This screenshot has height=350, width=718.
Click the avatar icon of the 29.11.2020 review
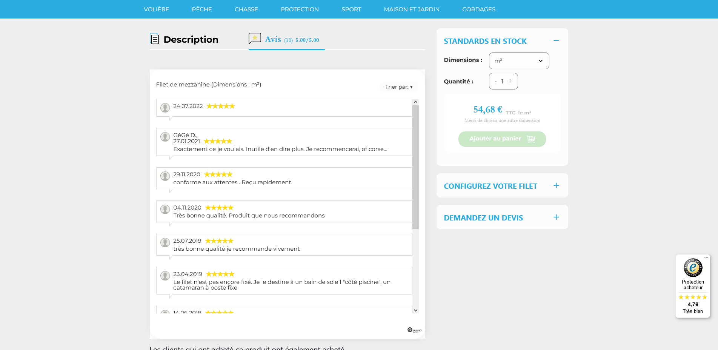click(x=165, y=176)
